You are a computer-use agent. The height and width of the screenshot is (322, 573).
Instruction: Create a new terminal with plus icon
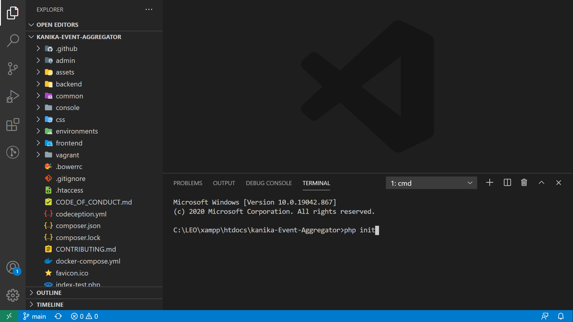pyautogui.click(x=489, y=182)
